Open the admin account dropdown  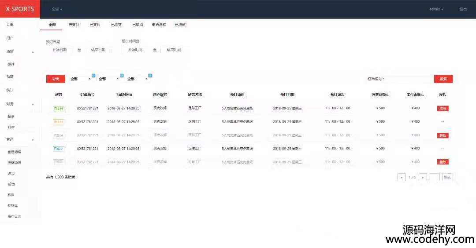[436, 9]
